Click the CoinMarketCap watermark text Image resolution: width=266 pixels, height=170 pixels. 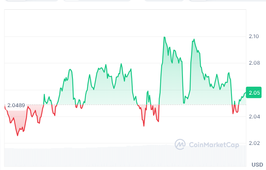(x=214, y=145)
